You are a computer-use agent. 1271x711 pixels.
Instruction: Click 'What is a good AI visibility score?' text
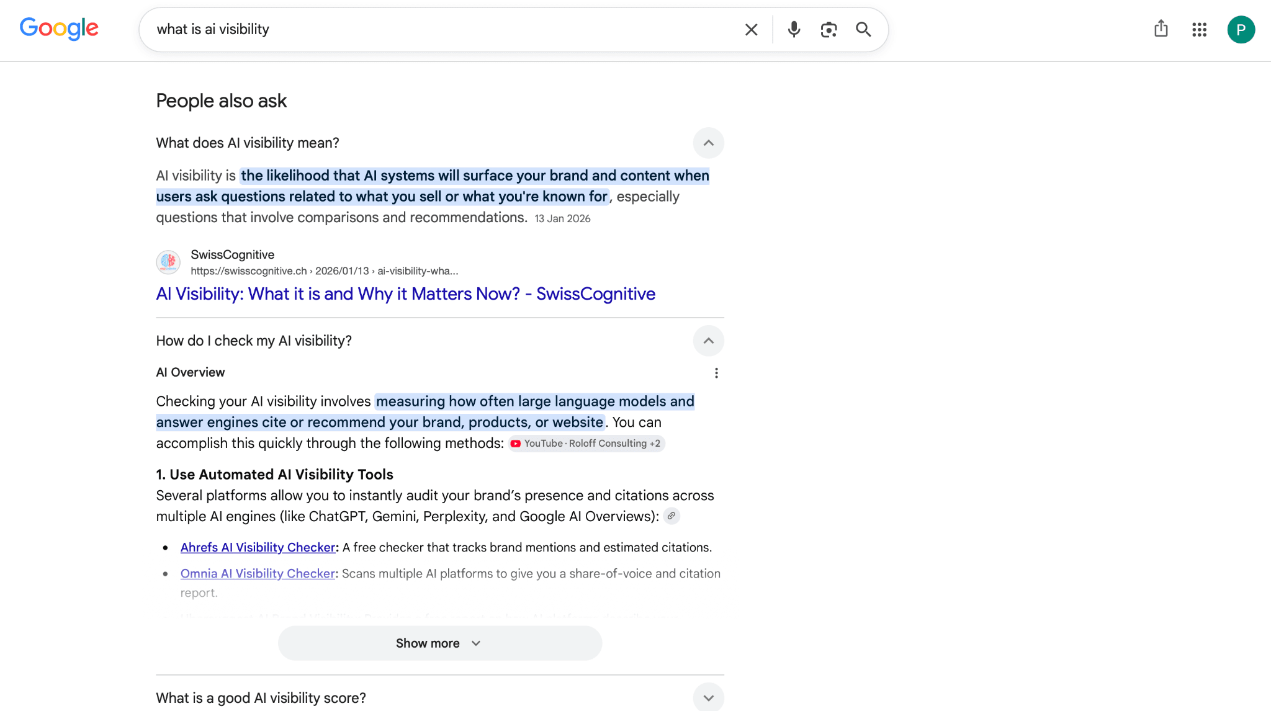point(261,698)
